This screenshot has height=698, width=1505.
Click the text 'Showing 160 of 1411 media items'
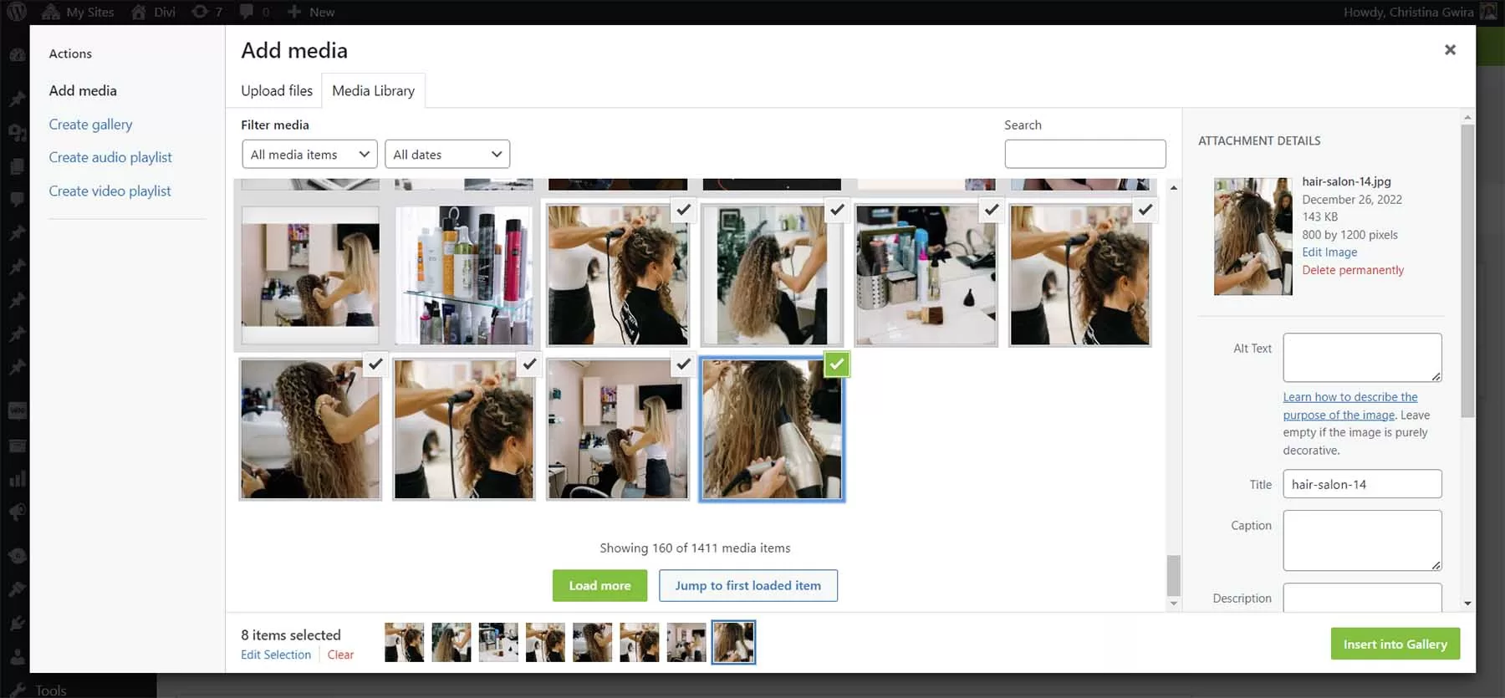click(695, 548)
